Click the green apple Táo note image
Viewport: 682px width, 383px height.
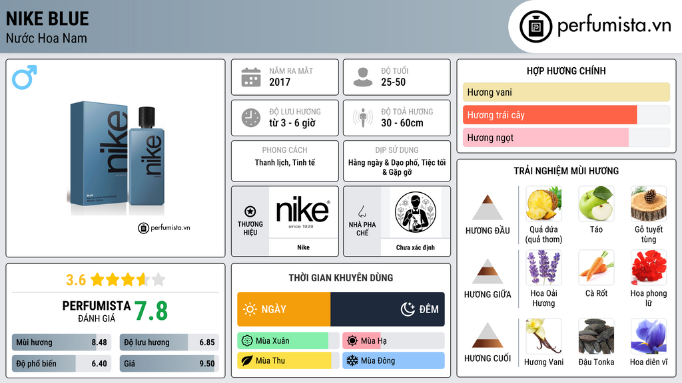(x=596, y=203)
